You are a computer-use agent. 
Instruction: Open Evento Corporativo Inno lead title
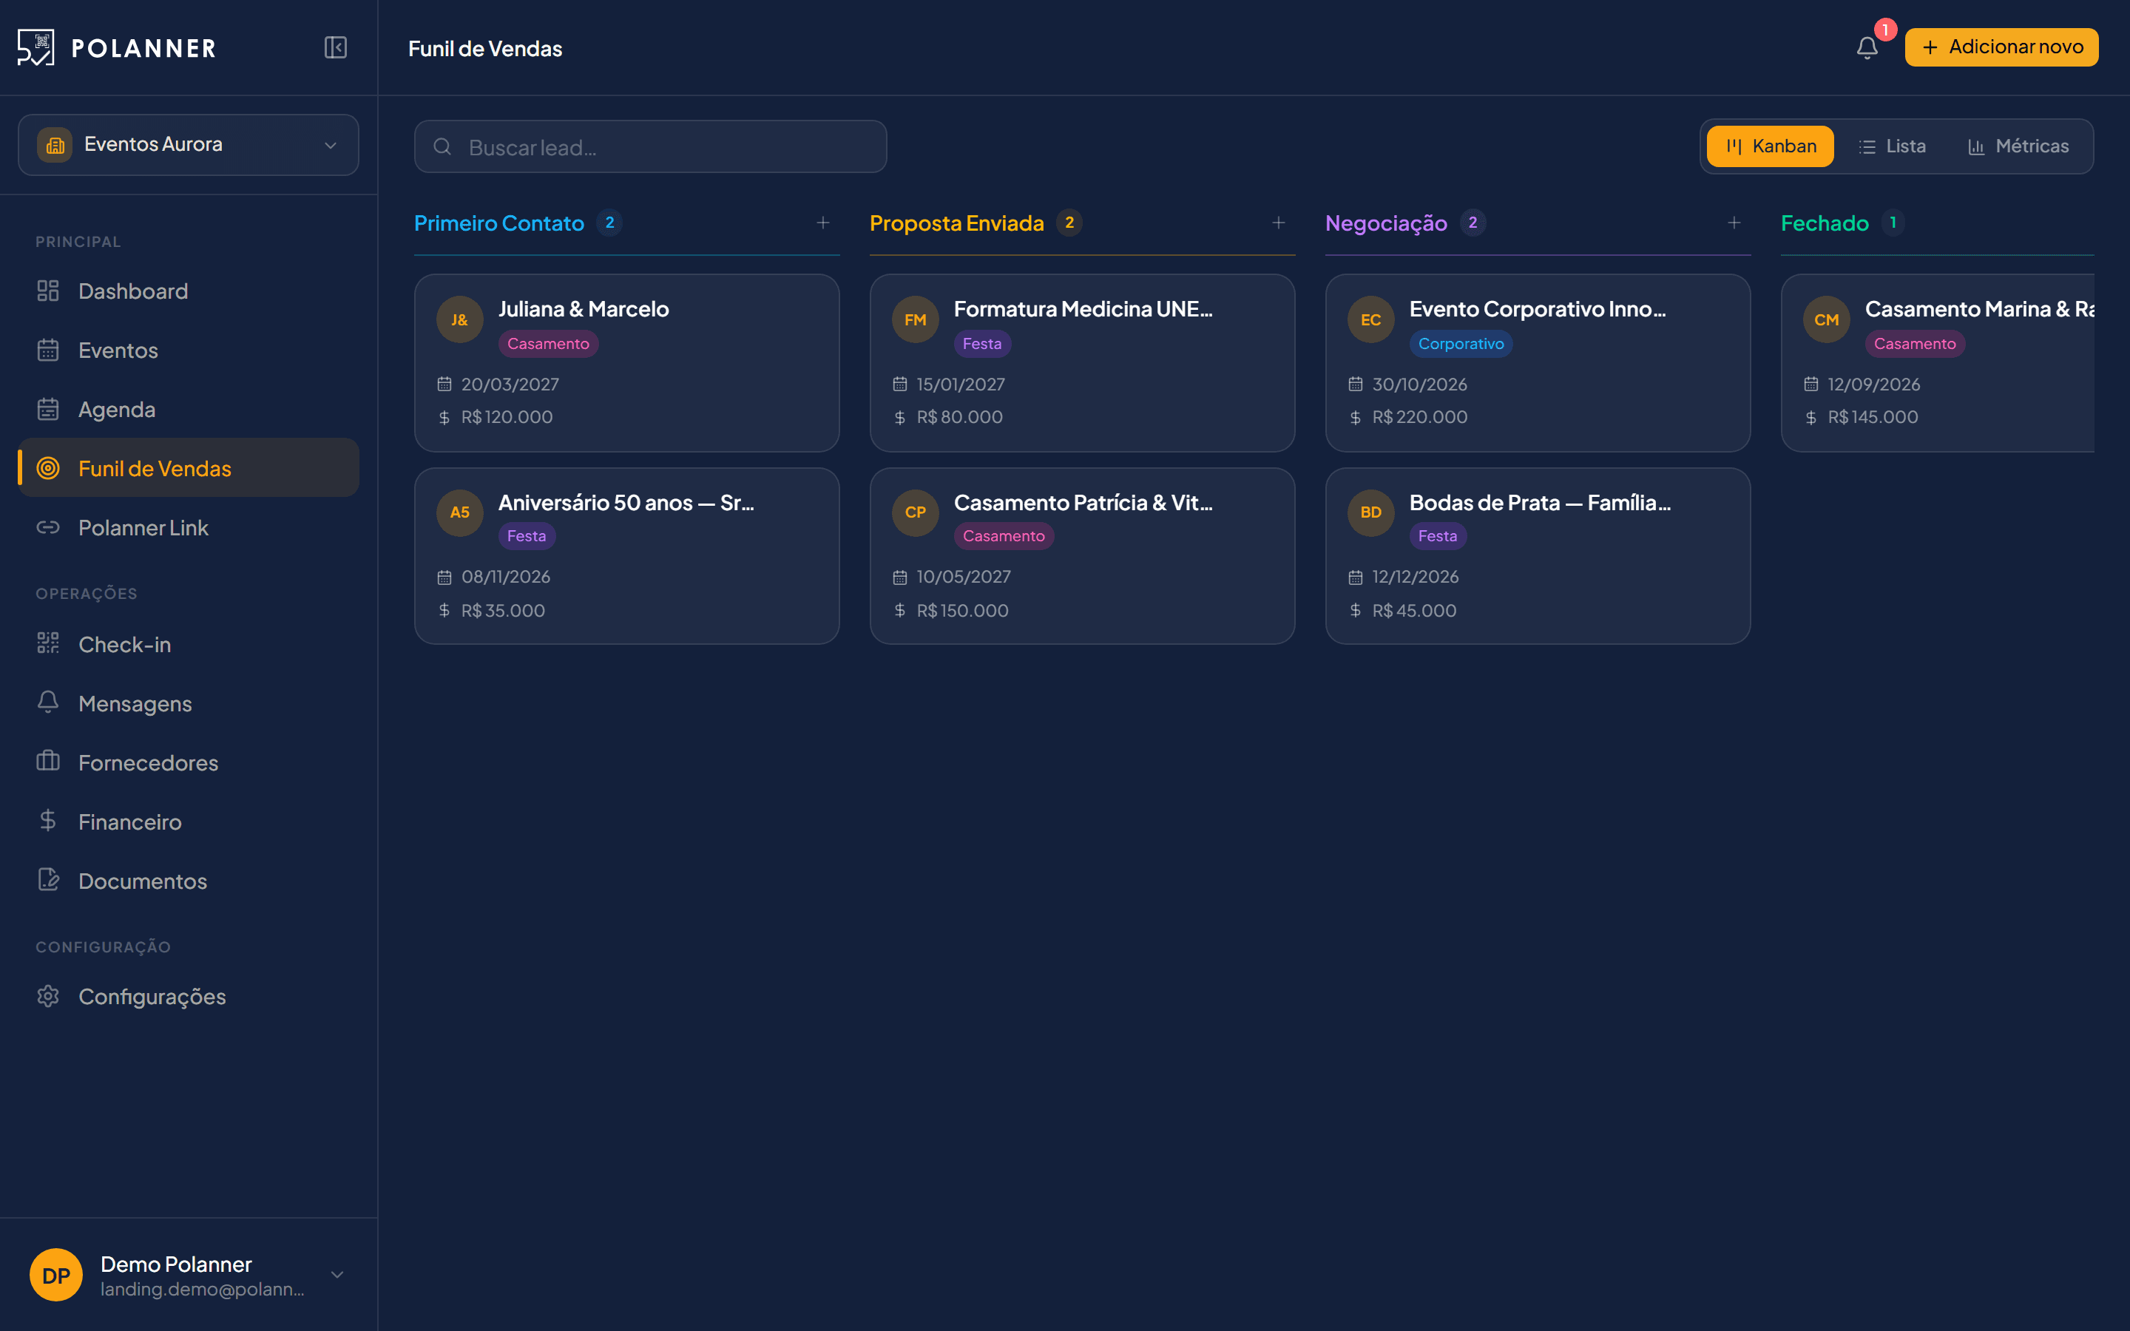click(1537, 309)
